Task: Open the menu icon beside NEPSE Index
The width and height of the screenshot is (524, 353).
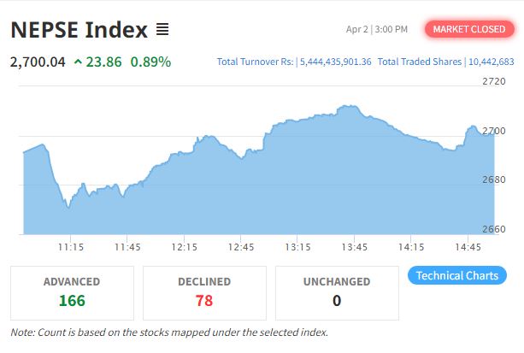Action: (x=162, y=30)
